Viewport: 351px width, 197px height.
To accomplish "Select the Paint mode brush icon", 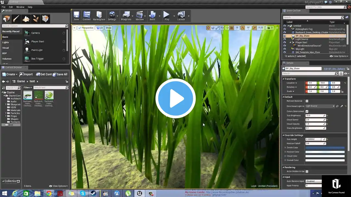I will [x=16, y=19].
